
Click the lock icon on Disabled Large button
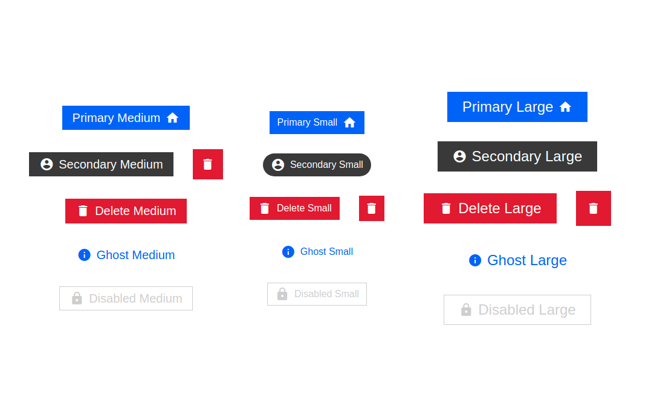466,309
